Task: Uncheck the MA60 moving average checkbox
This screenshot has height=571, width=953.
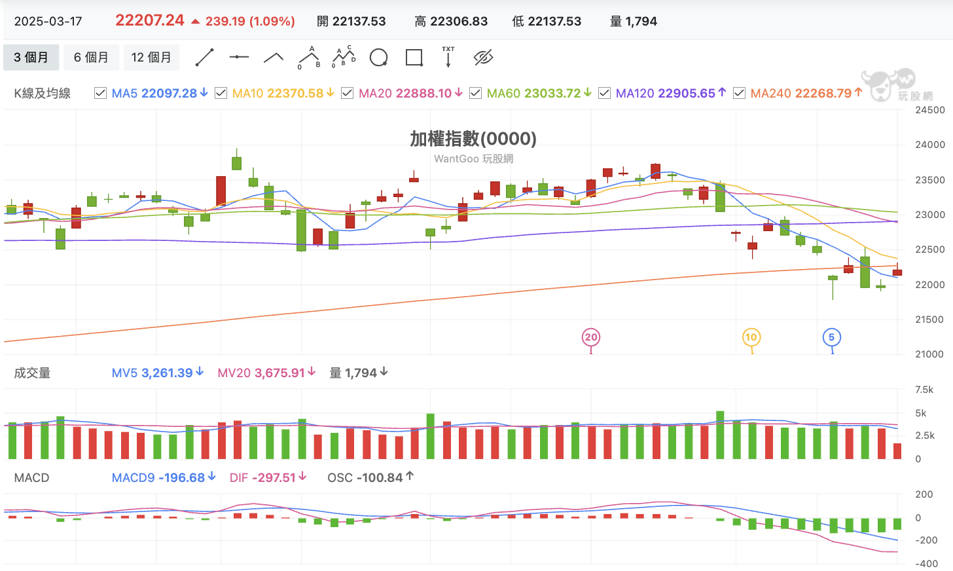Action: coord(475,93)
